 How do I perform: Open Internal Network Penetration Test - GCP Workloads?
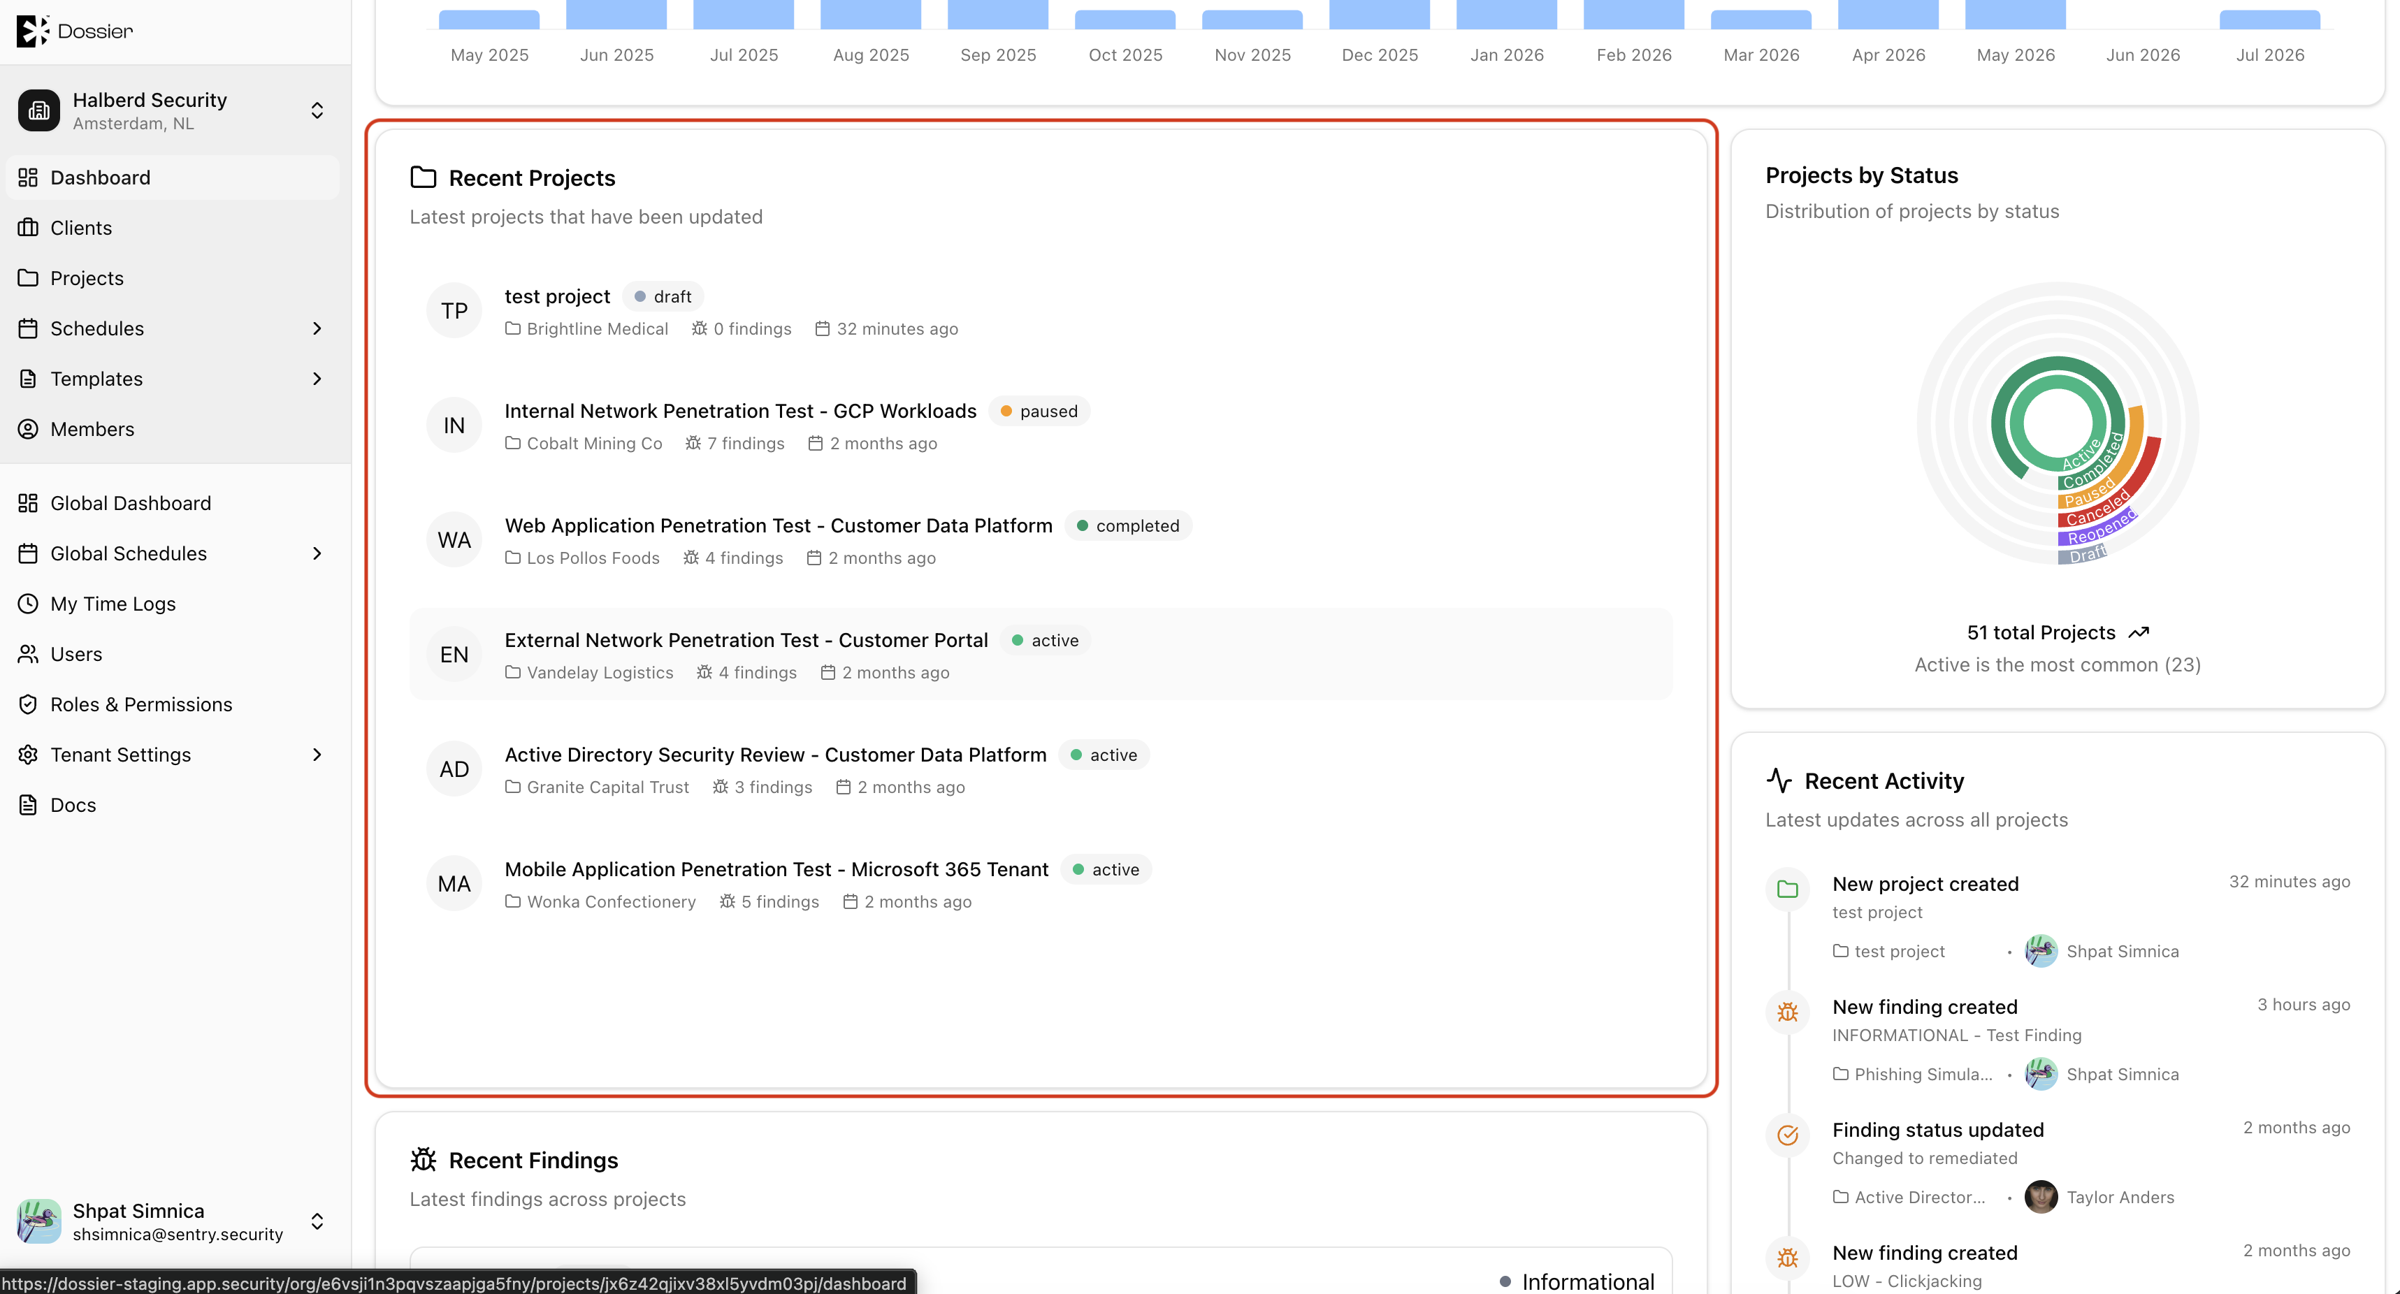tap(1041, 426)
